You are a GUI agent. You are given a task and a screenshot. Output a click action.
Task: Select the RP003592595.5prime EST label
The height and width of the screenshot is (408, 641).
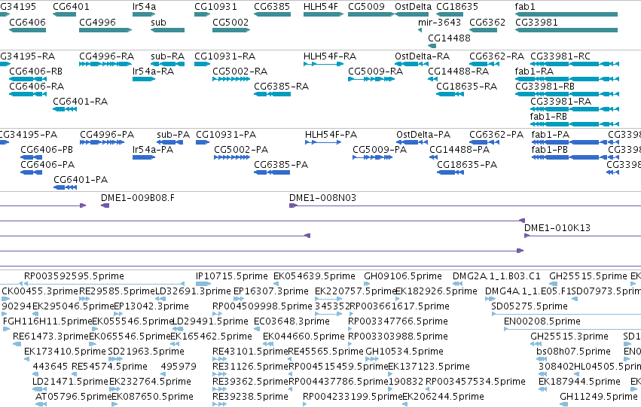pos(74,276)
